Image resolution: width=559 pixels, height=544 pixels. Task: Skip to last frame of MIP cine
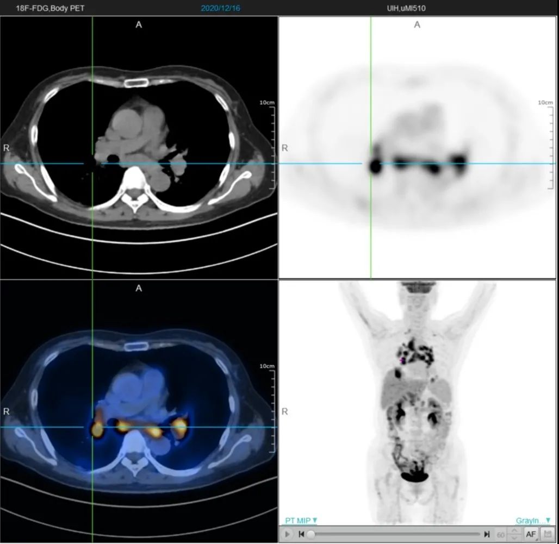pos(487,534)
